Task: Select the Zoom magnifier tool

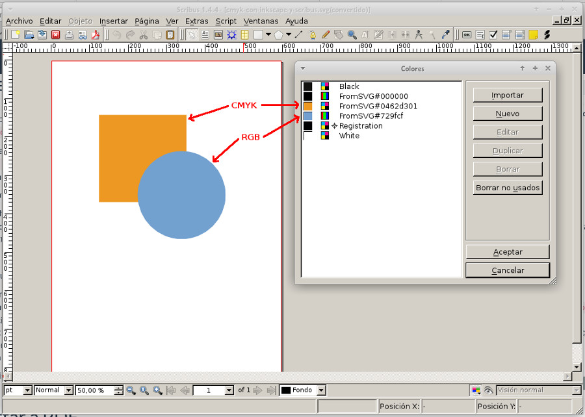Action: (352, 34)
